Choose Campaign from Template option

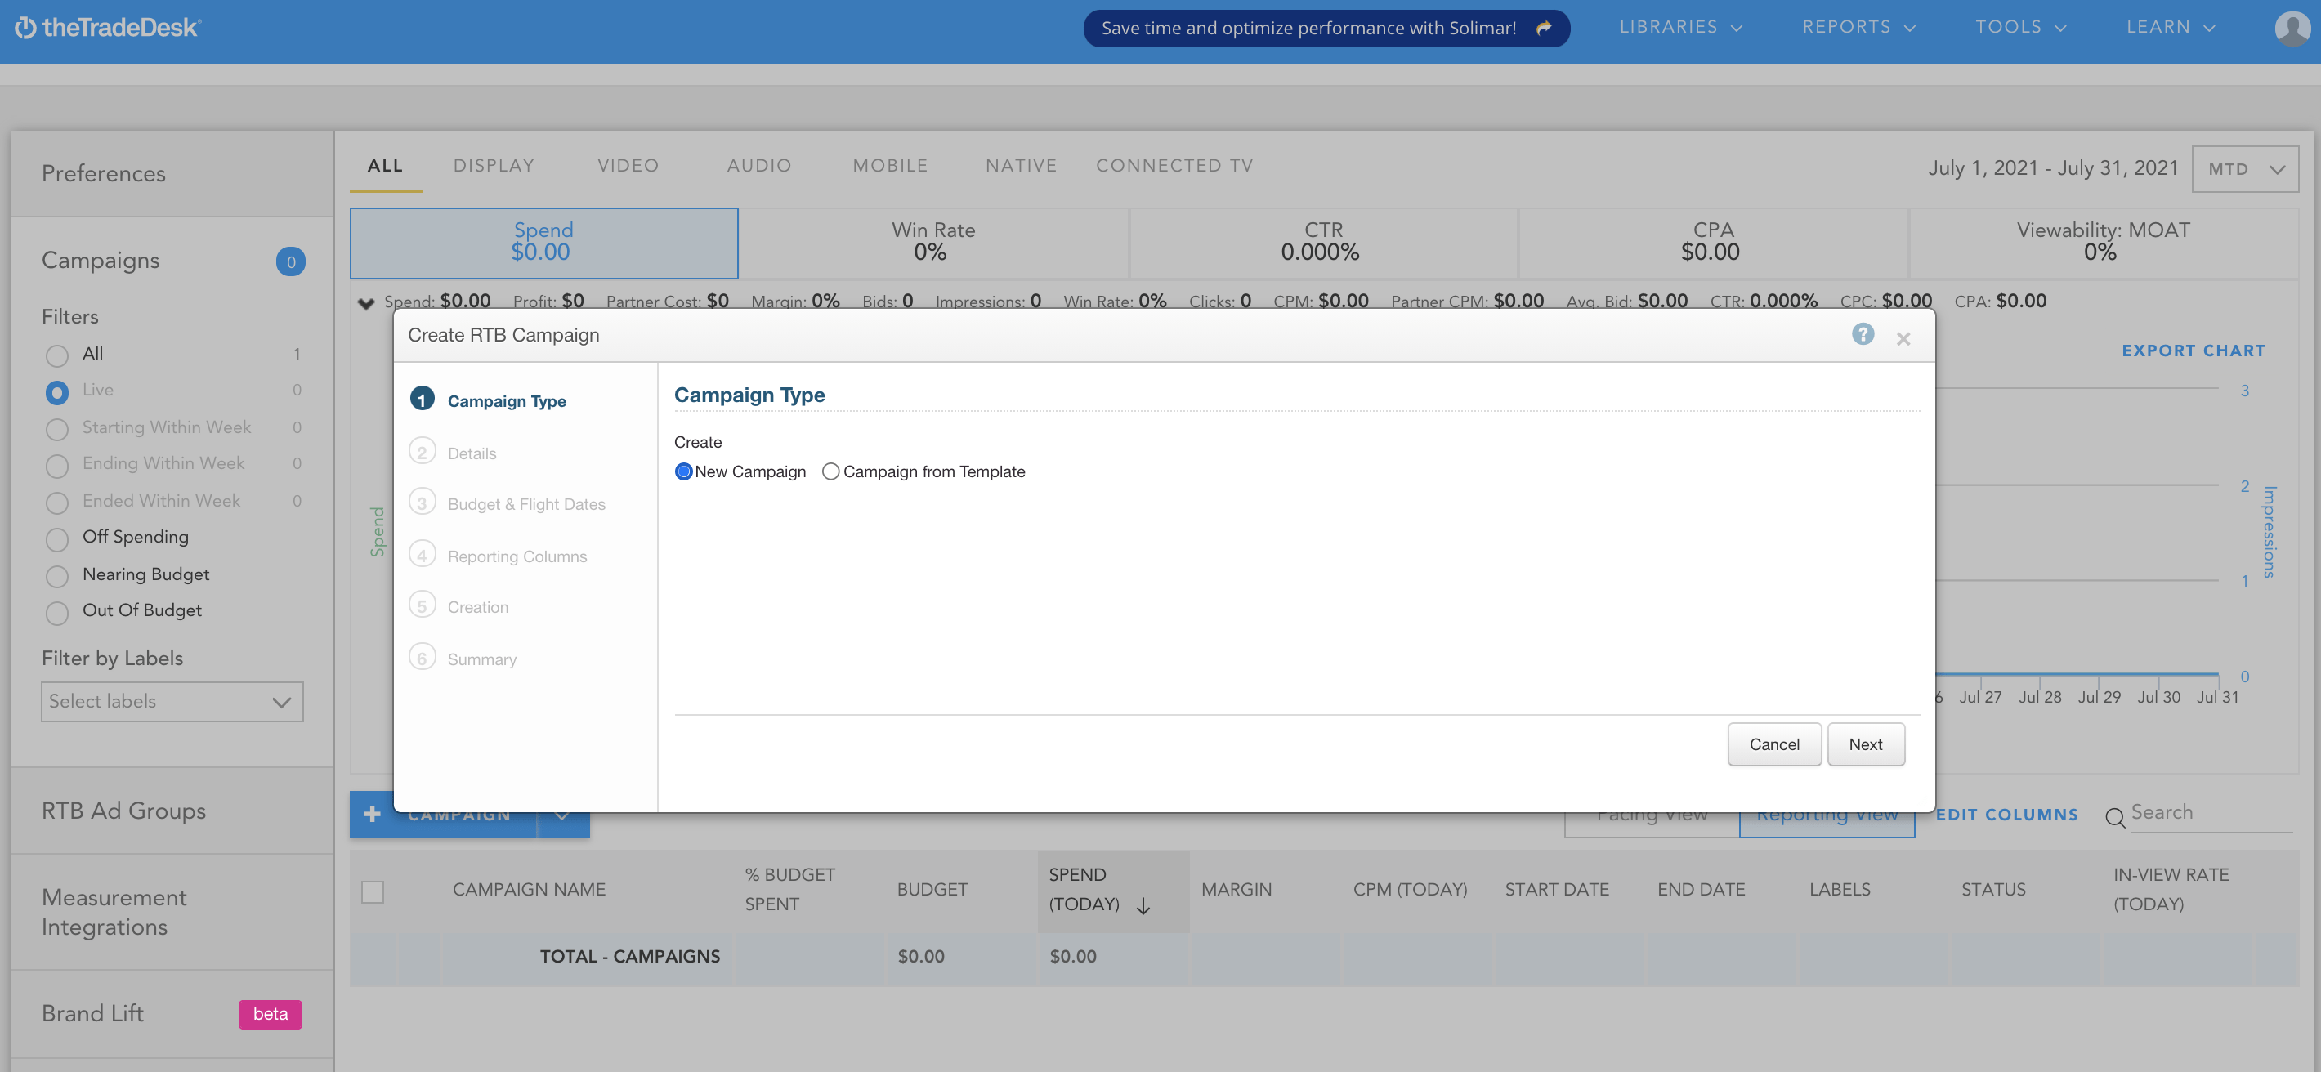click(x=830, y=471)
